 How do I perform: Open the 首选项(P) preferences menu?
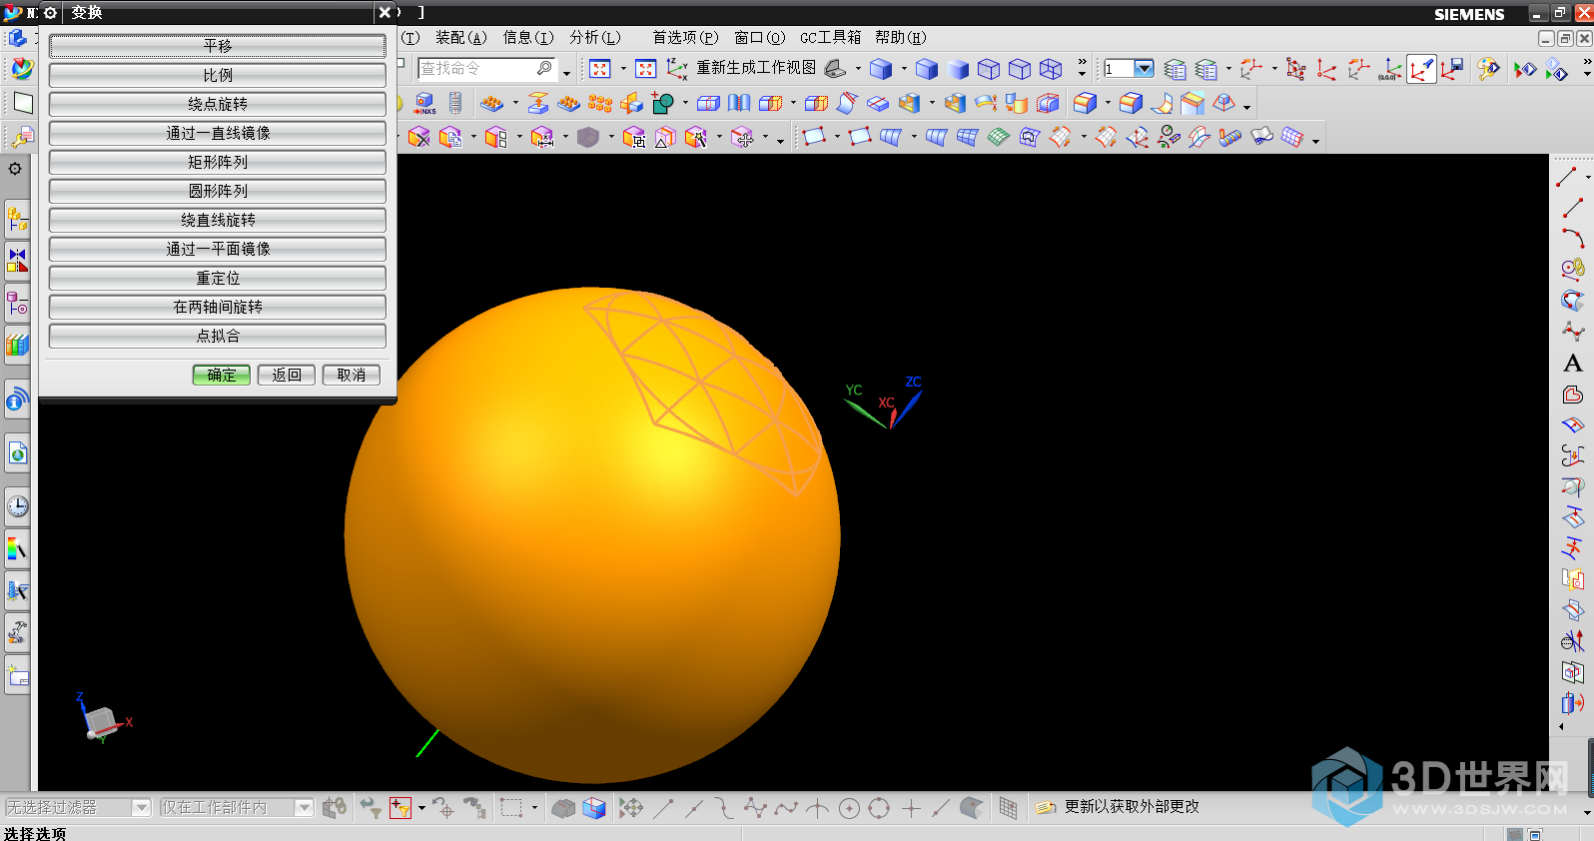click(685, 38)
